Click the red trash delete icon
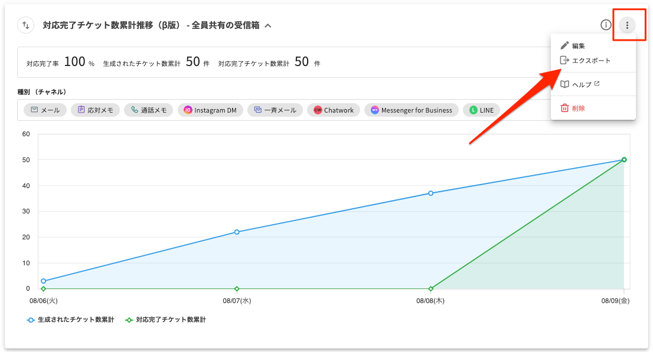Screen dimensions: 653x352 coord(564,108)
